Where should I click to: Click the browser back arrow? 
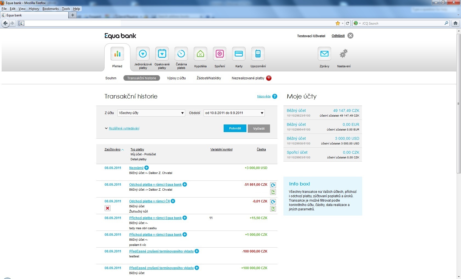5,23
